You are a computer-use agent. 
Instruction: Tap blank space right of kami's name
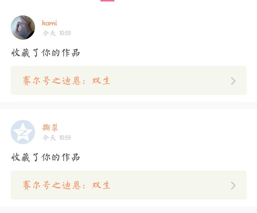tap(147, 23)
